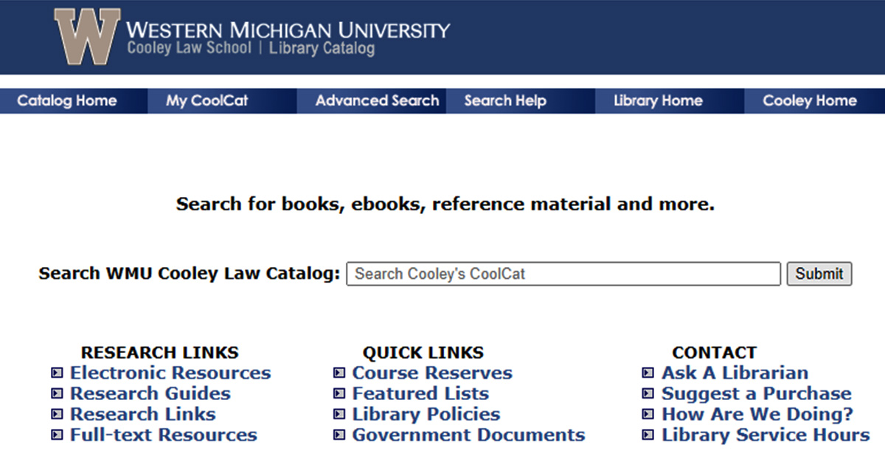Click the Western Michigan University W logo

pos(87,36)
